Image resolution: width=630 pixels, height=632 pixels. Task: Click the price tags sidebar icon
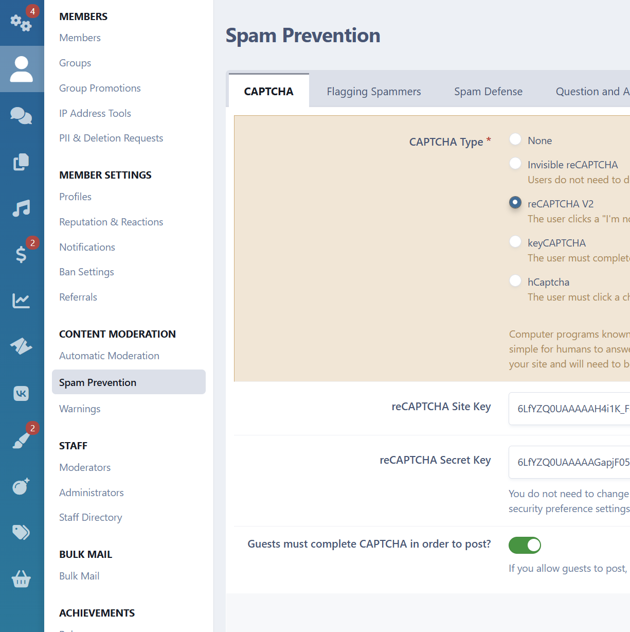tap(21, 532)
